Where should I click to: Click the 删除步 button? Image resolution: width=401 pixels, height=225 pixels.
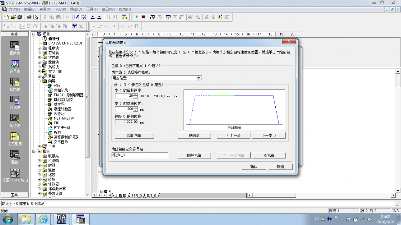click(194, 136)
